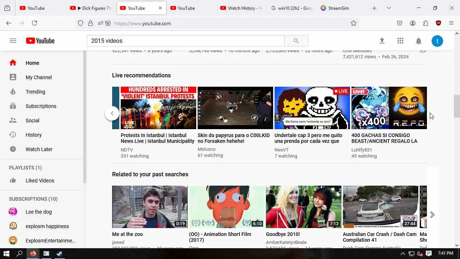The width and height of the screenshot is (460, 259).
Task: Click the uBlock Origin shield icon
Action: coord(438,23)
